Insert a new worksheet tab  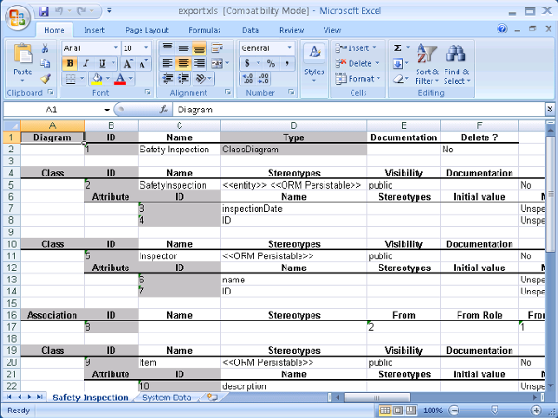tap(212, 397)
